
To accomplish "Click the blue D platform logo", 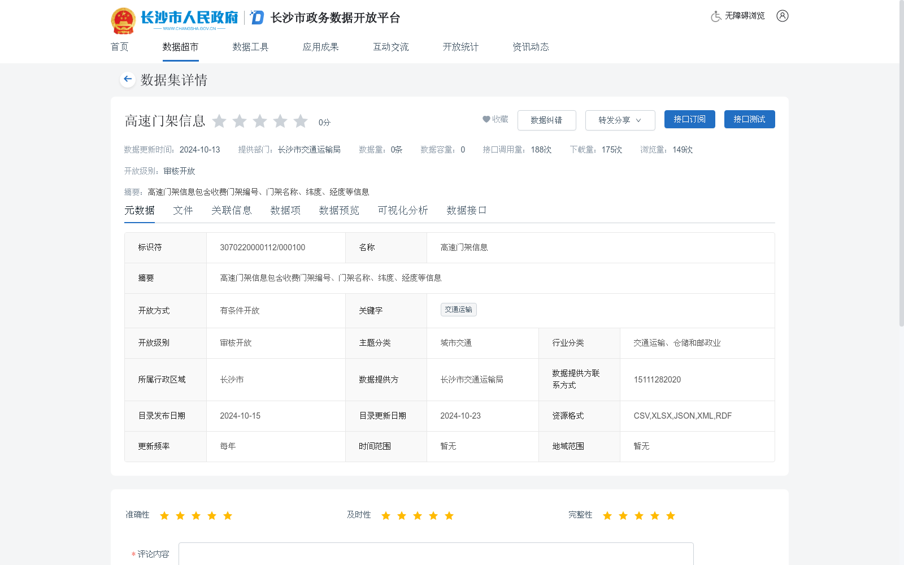I will click(256, 18).
